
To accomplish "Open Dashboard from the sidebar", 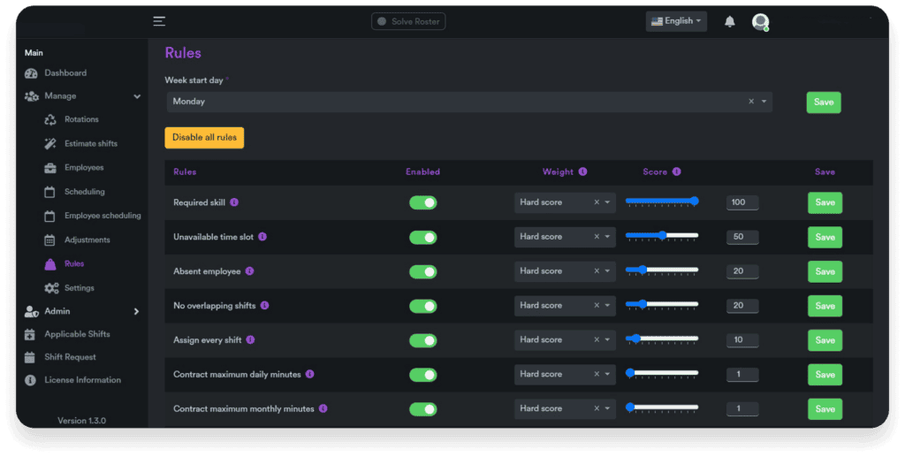I will click(x=65, y=72).
